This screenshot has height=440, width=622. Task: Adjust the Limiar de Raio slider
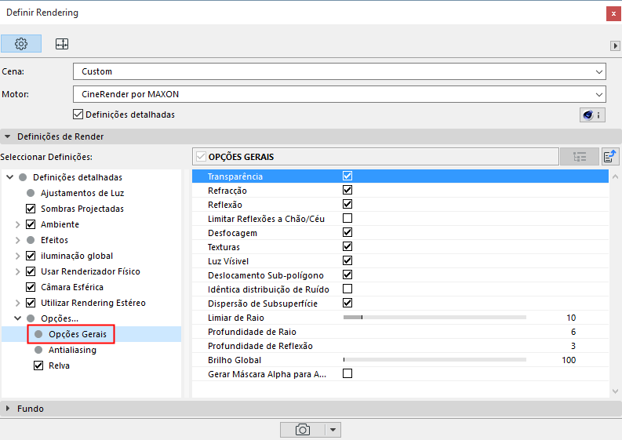[x=435, y=318]
